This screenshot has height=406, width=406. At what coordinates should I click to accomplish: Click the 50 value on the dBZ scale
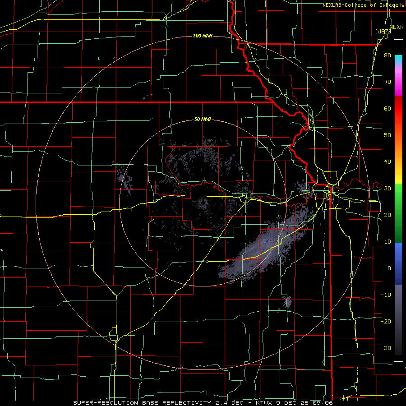click(388, 135)
